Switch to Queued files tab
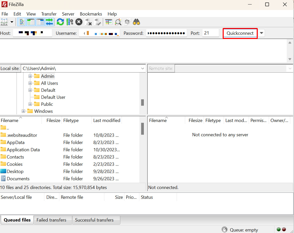This screenshot has width=294, height=233. (x=17, y=220)
